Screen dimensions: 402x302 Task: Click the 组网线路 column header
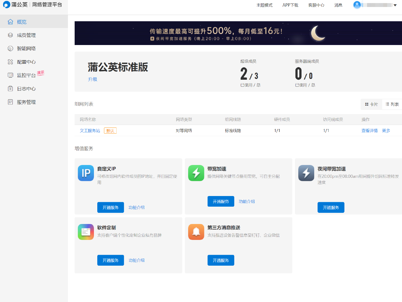click(233, 119)
